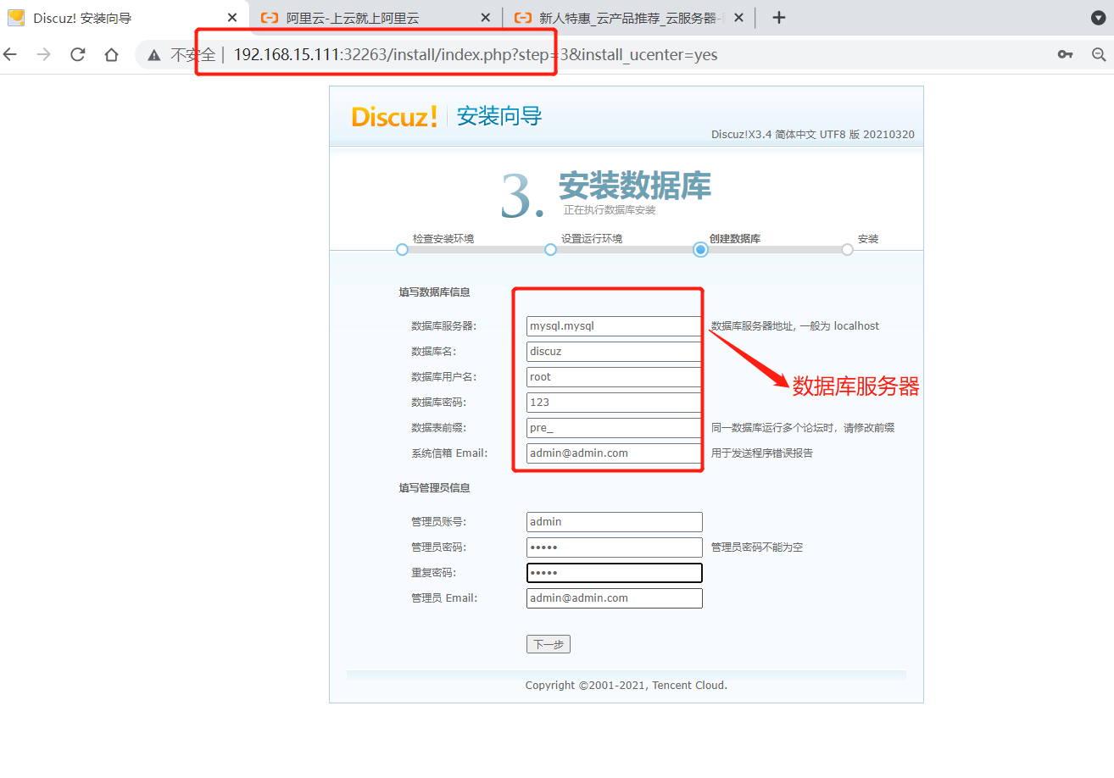Click the 数据库服务器地址 localhost hint text
1114x778 pixels.
click(x=795, y=326)
